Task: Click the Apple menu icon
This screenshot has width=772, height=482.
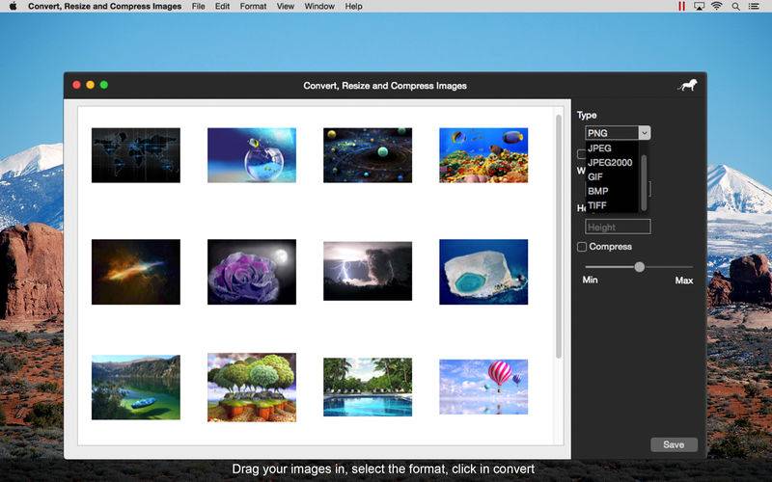Action: click(x=13, y=6)
